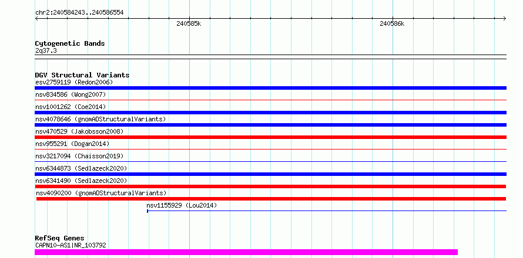Open nsv4078646 (gnomADStructuralVariants) label
Viewport: 523px width, 258px height.
point(100,119)
